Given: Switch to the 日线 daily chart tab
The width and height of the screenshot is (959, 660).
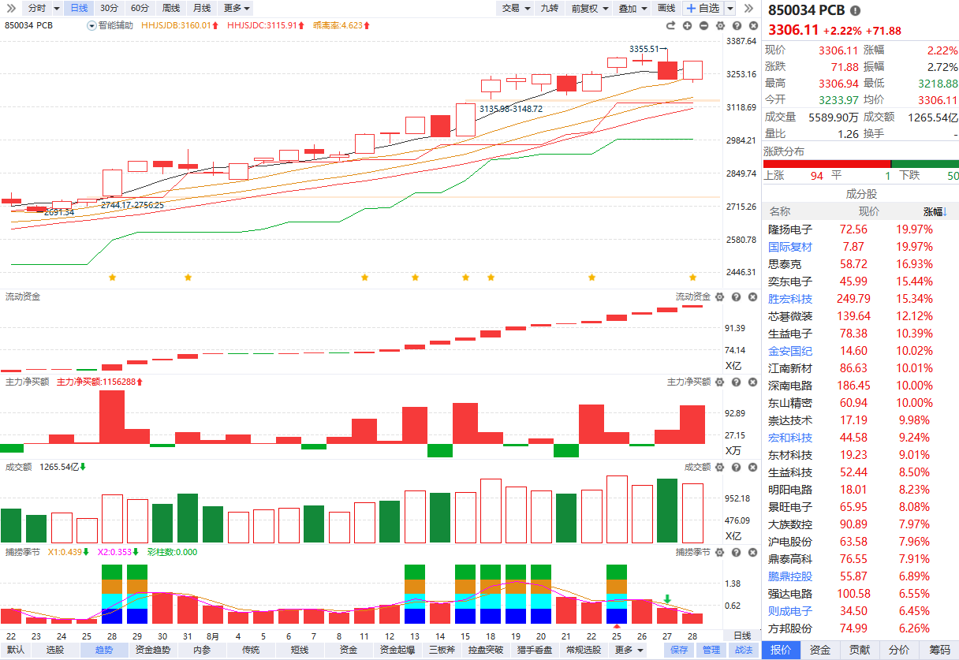Looking at the screenshot, I should click(79, 8).
